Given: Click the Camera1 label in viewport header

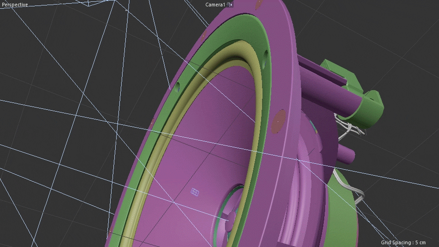Looking at the screenshot, I should (215, 5).
